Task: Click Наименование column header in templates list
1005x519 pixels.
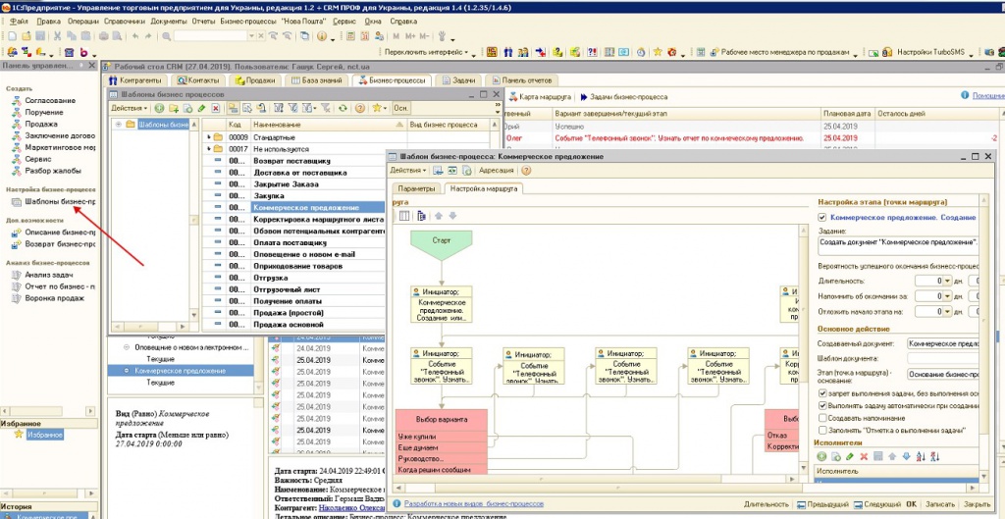Action: click(x=328, y=125)
